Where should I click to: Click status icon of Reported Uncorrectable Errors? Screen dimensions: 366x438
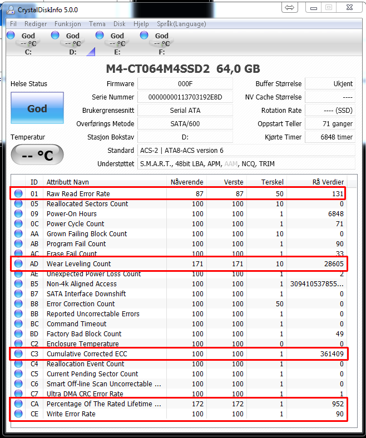click(x=18, y=313)
